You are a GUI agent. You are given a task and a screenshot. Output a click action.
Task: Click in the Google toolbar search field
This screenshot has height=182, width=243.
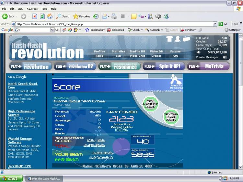pyautogui.click(x=34, y=30)
